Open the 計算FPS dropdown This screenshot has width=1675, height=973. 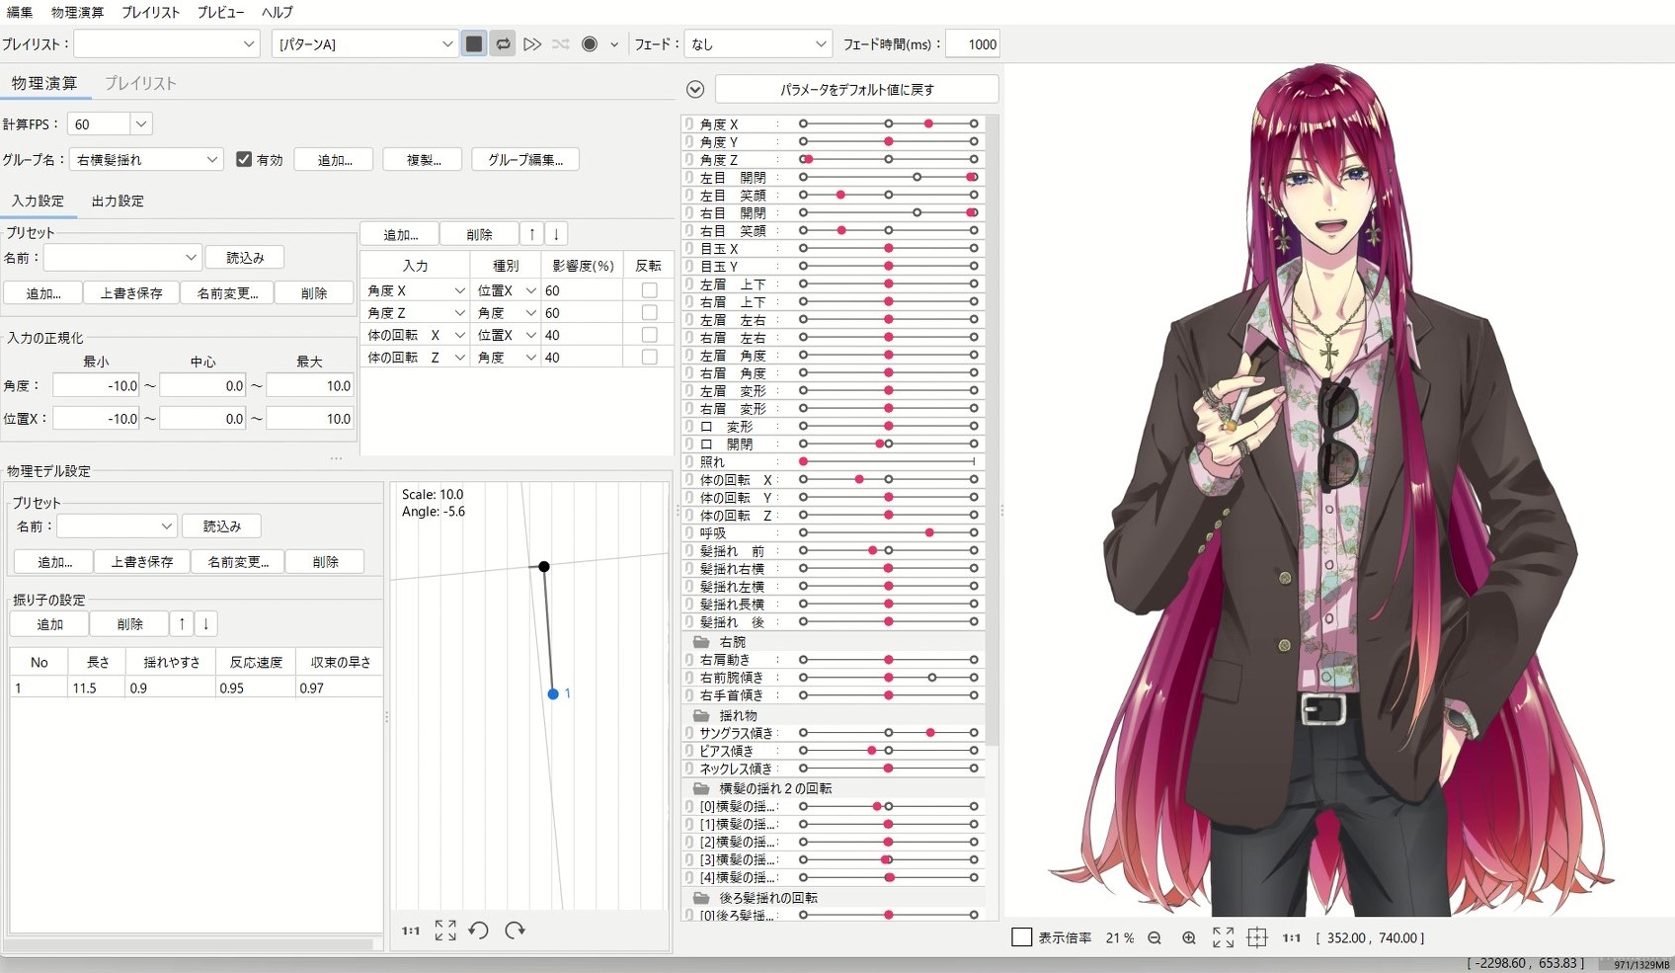140,124
